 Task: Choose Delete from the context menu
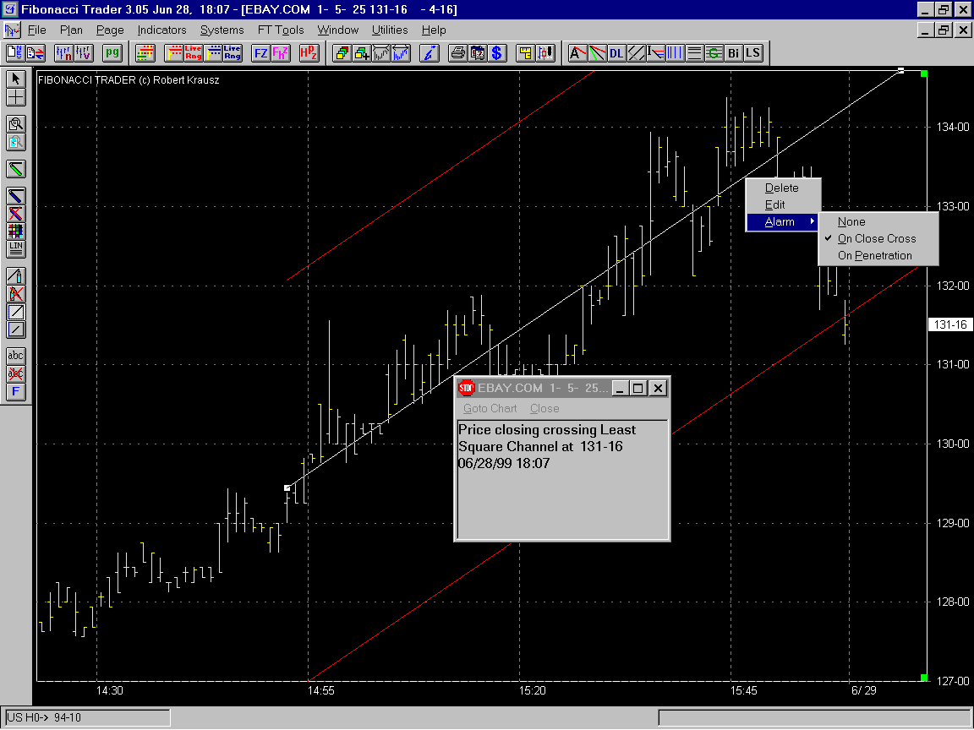coord(783,188)
